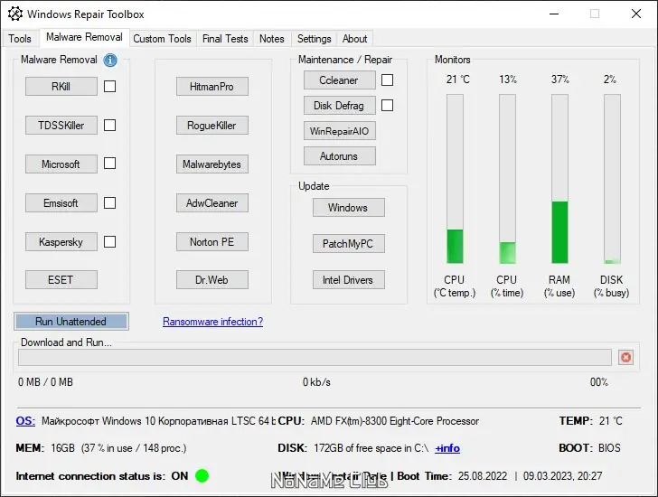Enable the Ccleaner checkbox
Image resolution: width=658 pixels, height=497 pixels.
point(388,80)
